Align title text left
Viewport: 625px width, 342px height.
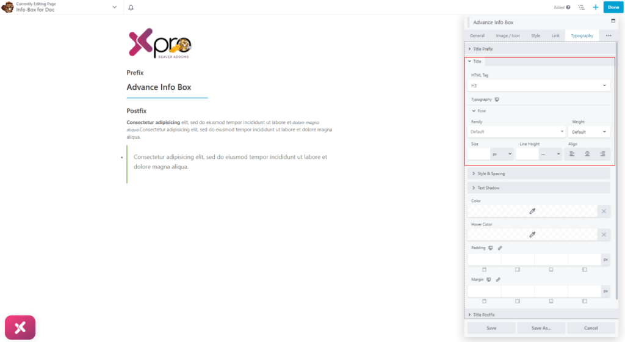pos(572,154)
